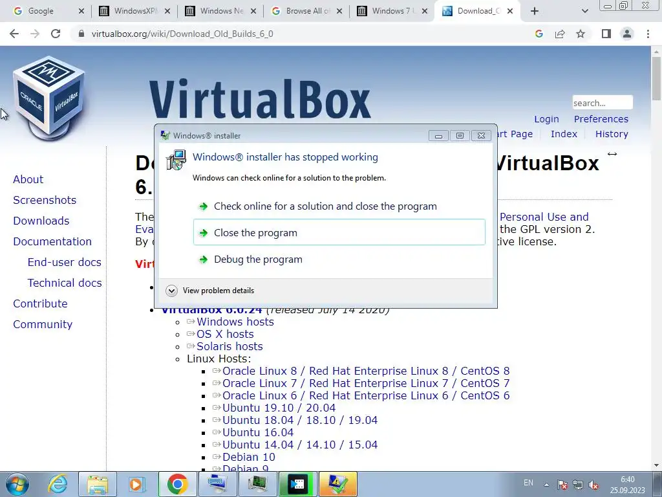Open Ubuntu 18.04 / 18.10 / 19.04 link

click(x=300, y=420)
